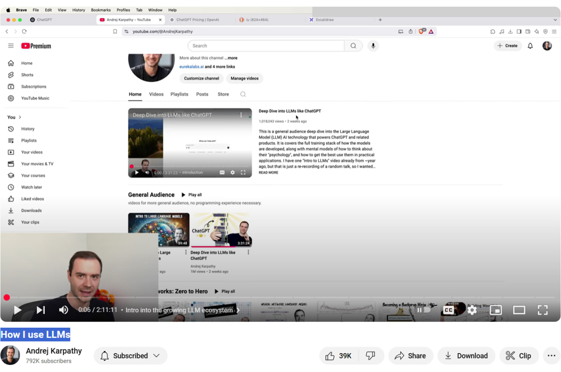Like the video with 39K likes

tap(339, 356)
